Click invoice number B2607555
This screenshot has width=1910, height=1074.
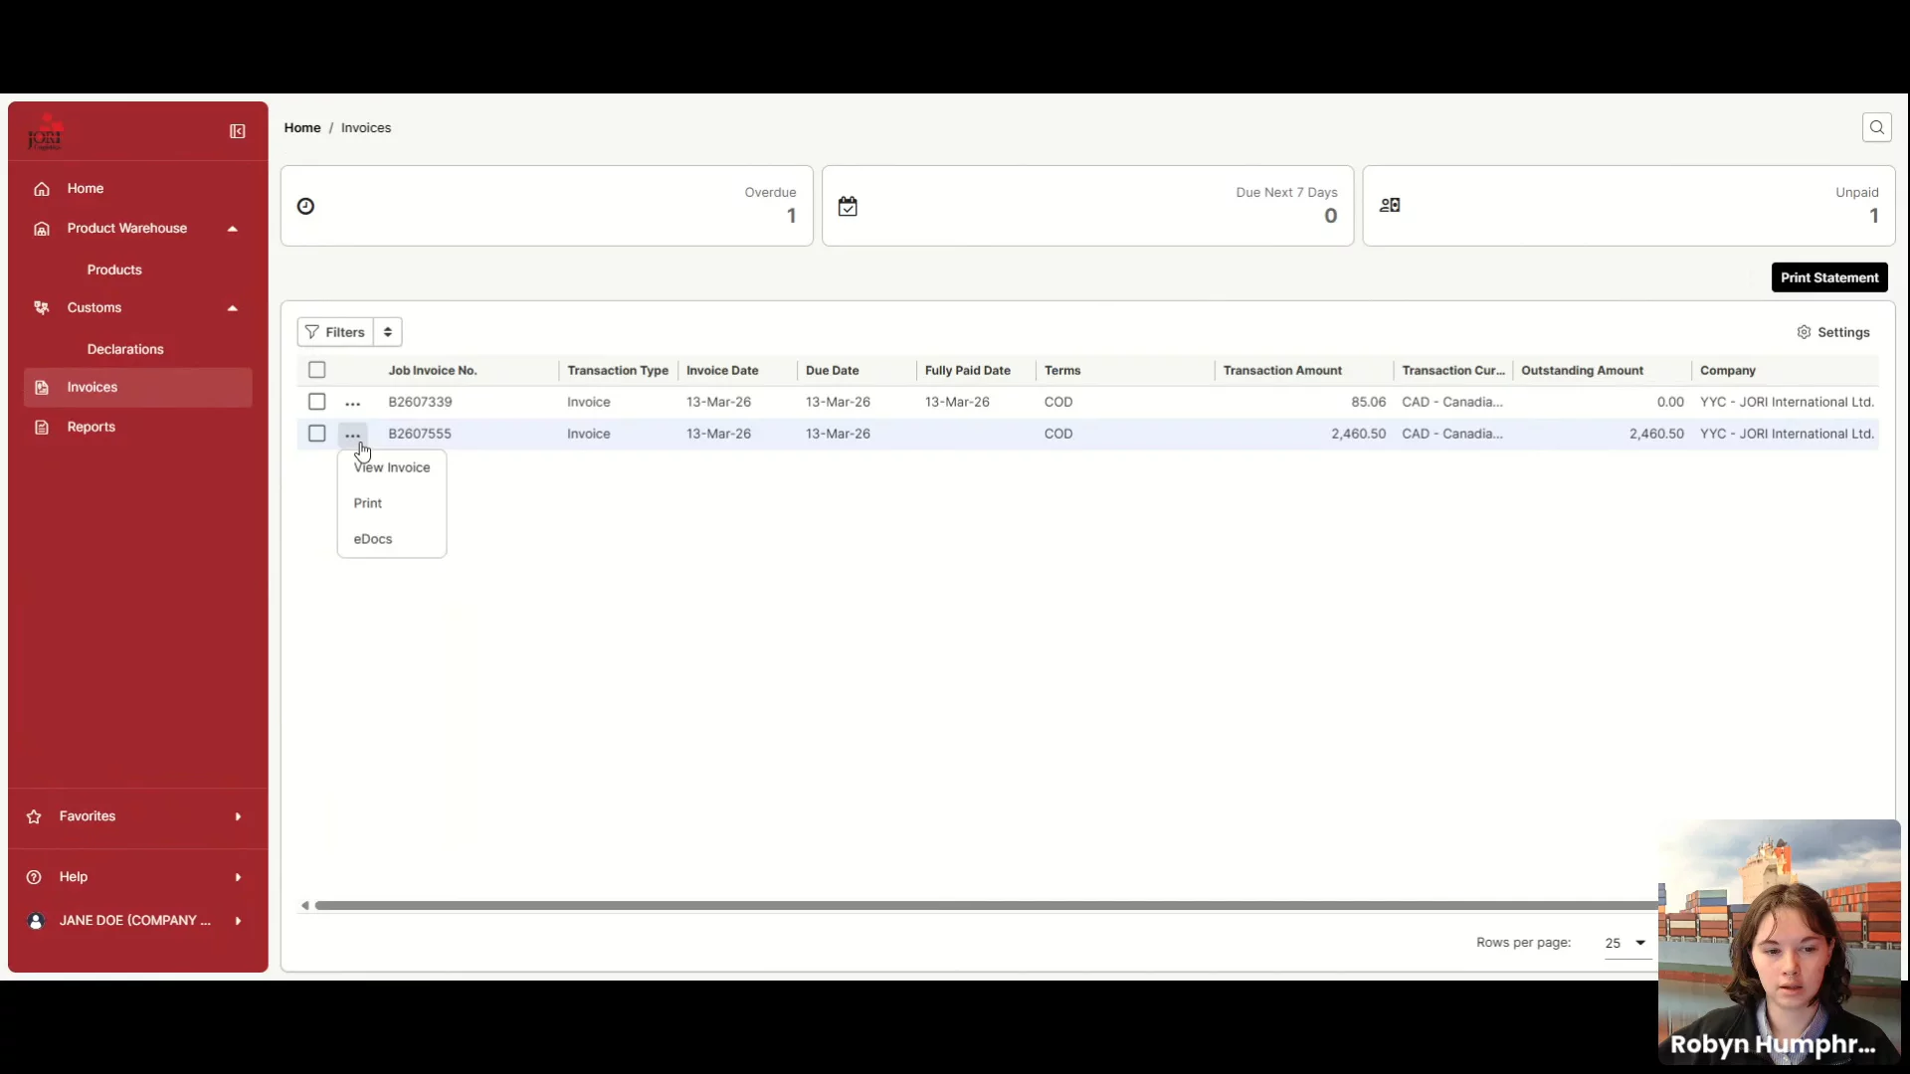pos(420,434)
